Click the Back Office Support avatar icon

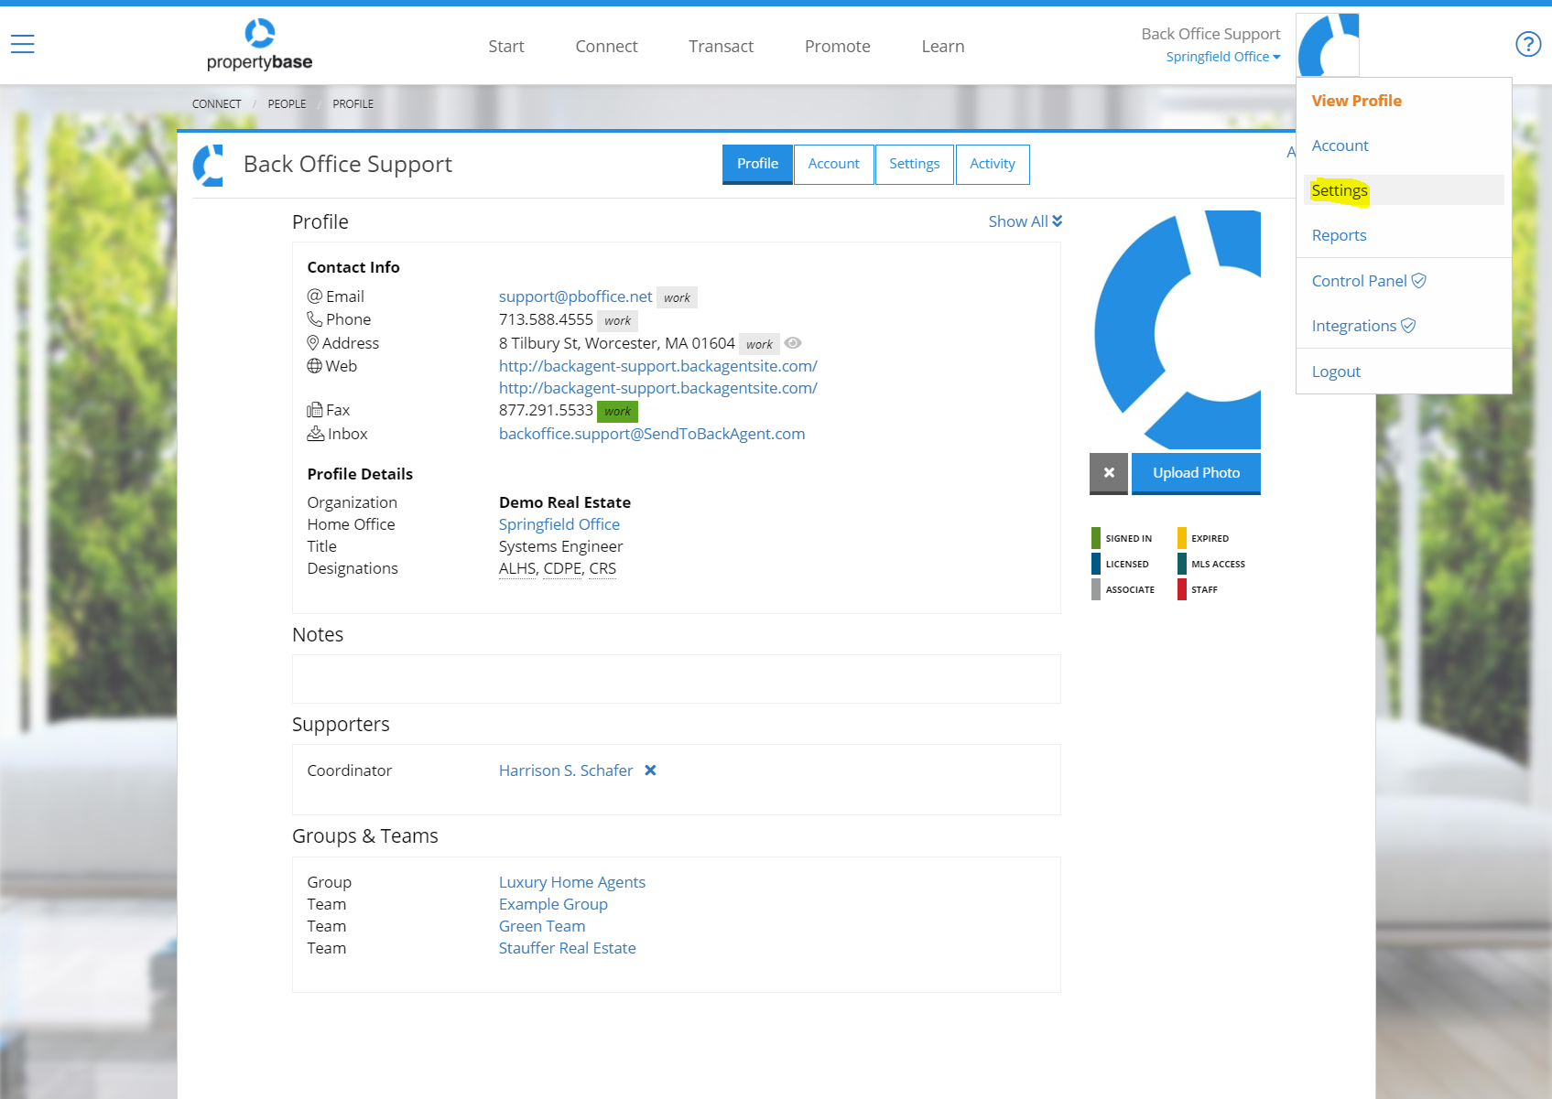click(x=1327, y=43)
